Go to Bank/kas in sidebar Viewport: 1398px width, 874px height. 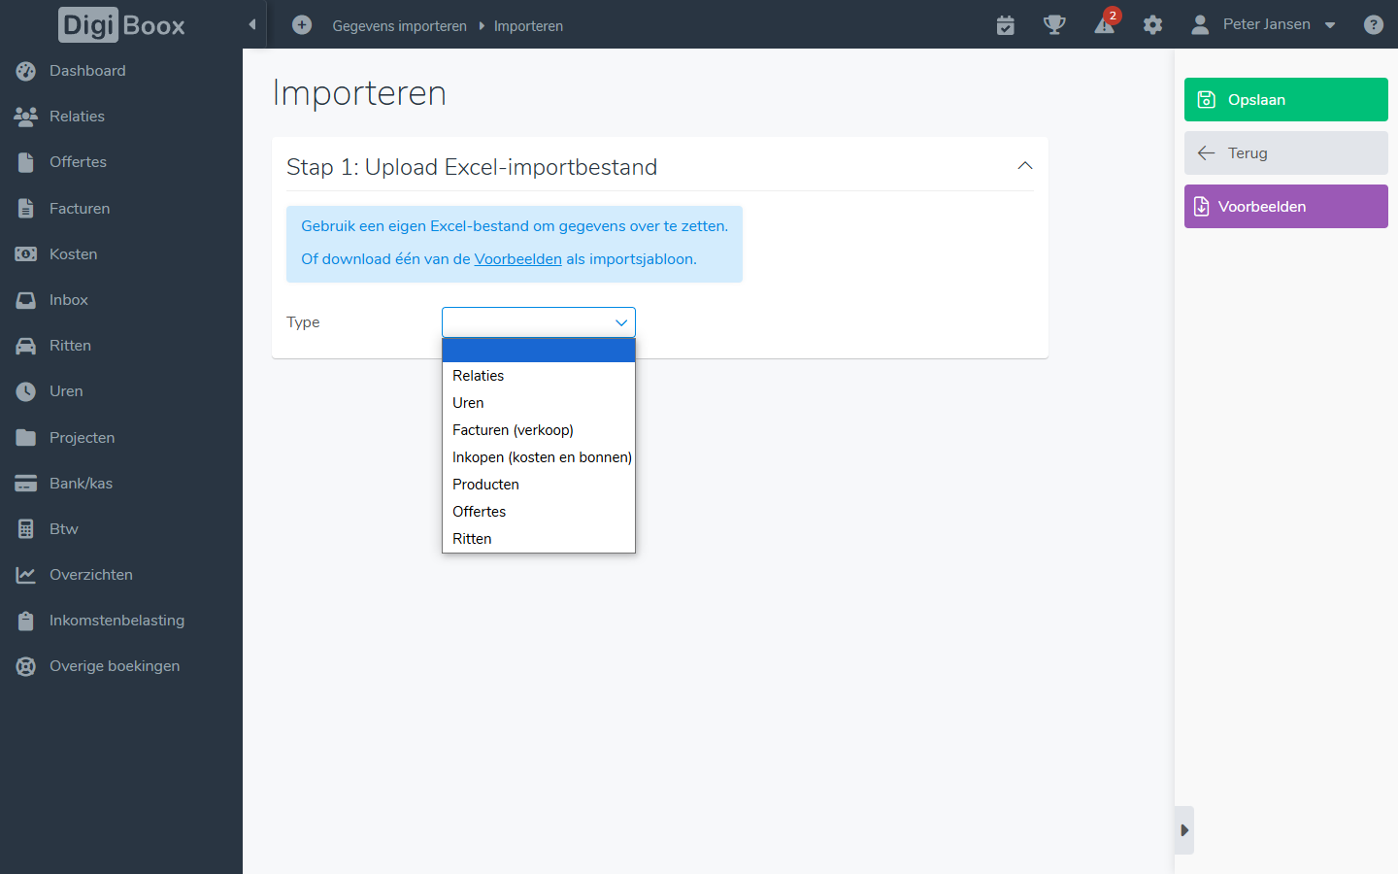81,484
